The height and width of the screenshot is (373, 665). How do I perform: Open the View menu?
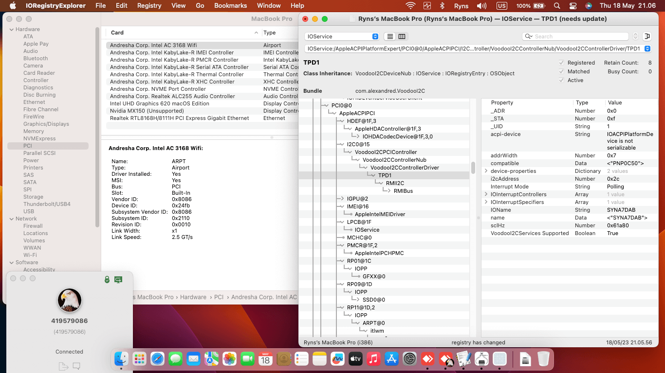pyautogui.click(x=178, y=6)
